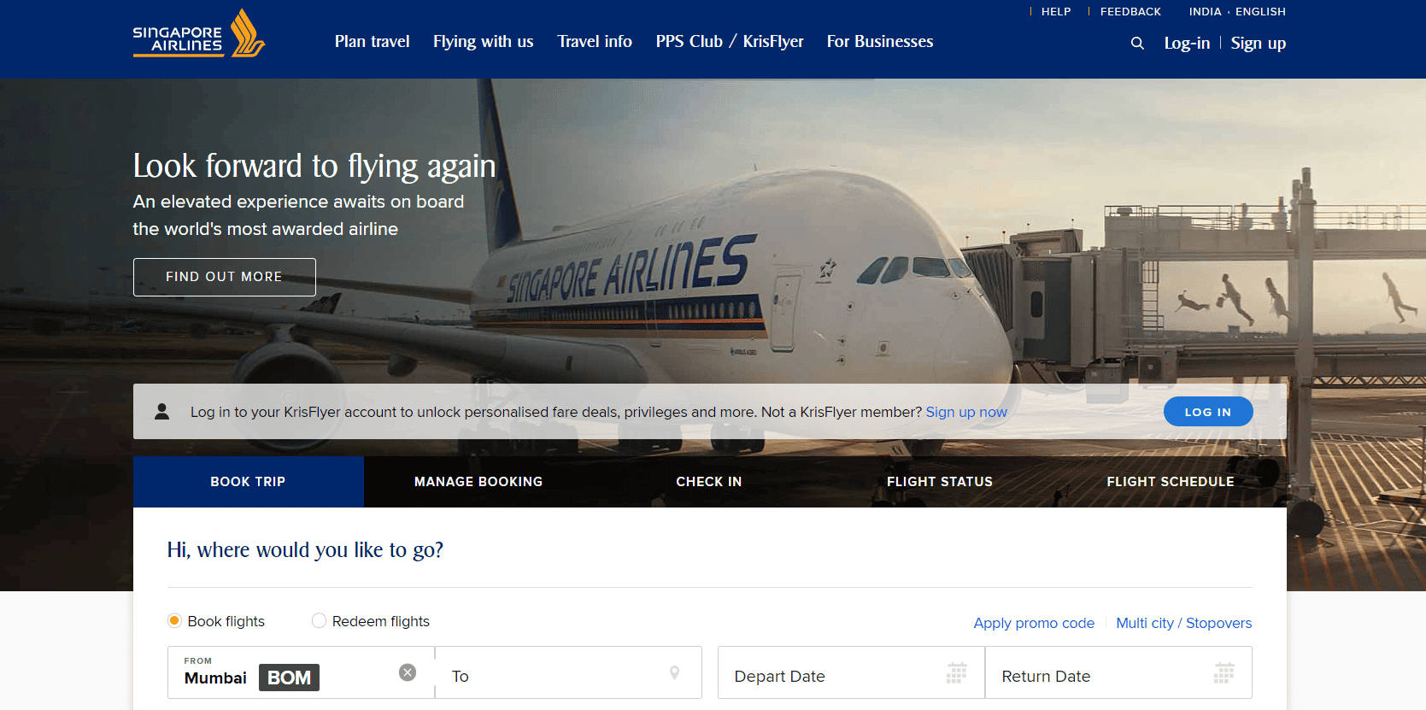Open the India English language selector
This screenshot has width=1426, height=710.
[1236, 12]
